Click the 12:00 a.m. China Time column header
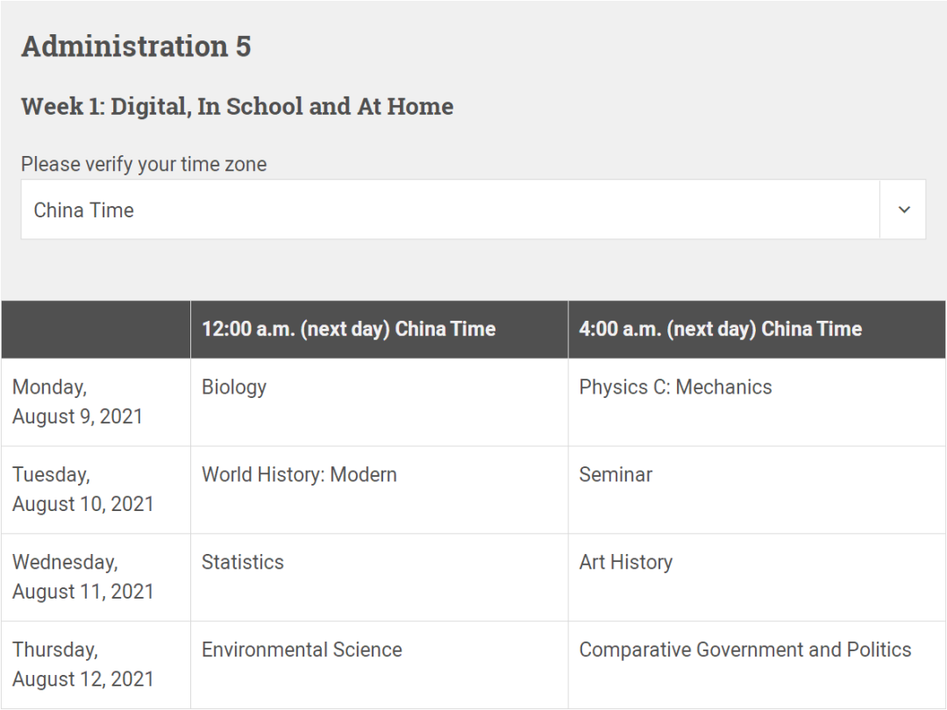Screen dimensions: 947x710 click(x=349, y=330)
